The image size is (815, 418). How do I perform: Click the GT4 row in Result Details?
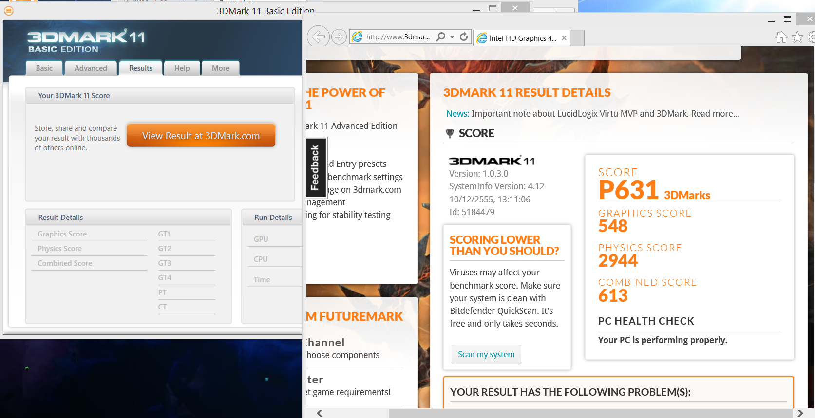point(187,278)
